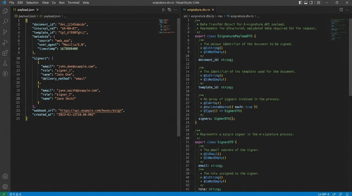This screenshot has height=196, width=352.
Task: Click the webhook URL link in payload.json
Action: (91, 111)
